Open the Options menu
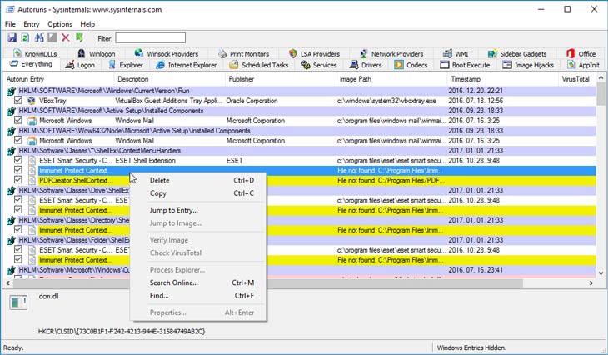 point(60,24)
